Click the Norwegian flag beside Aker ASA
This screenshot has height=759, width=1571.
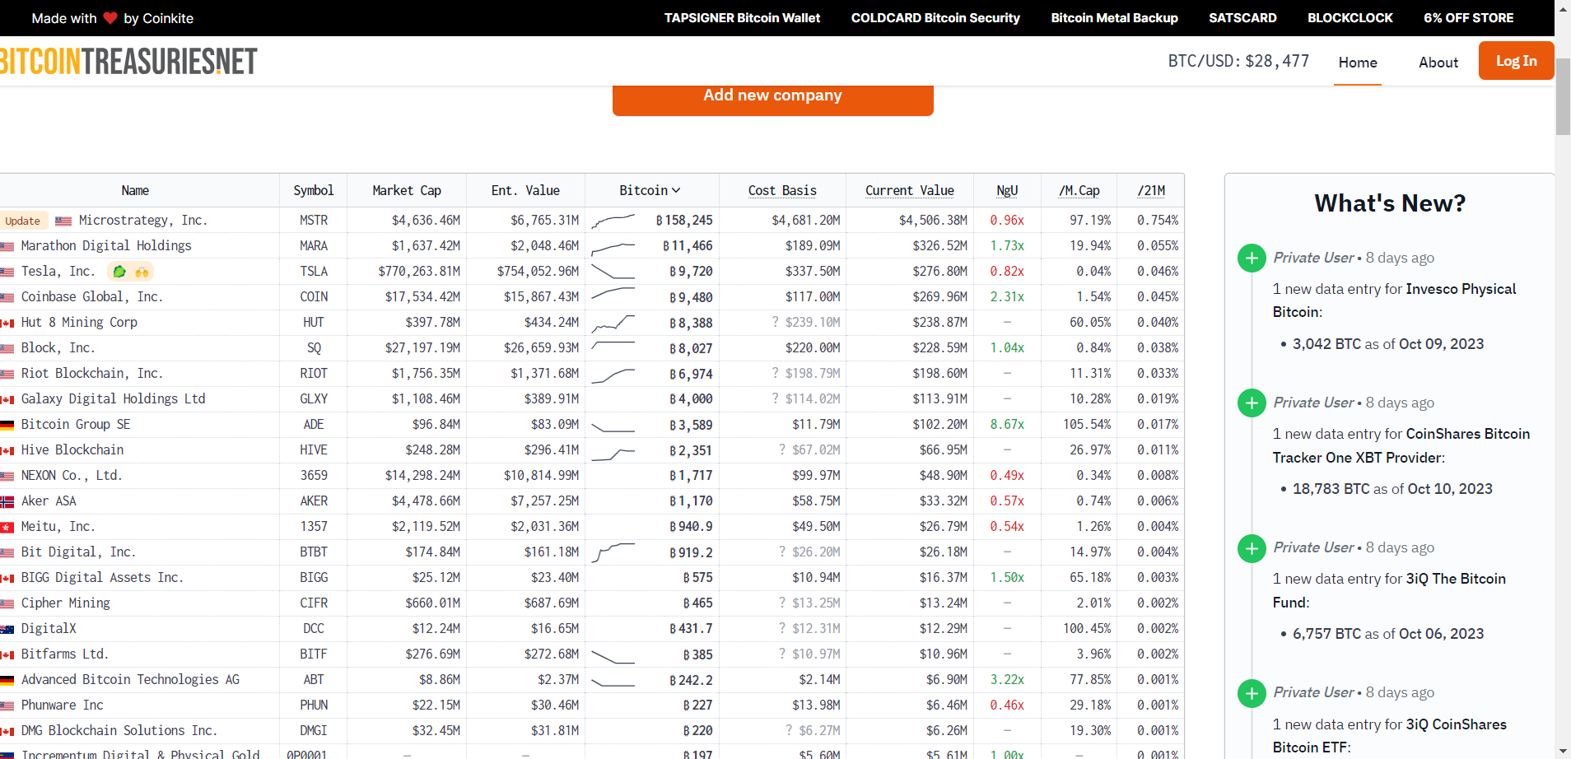tap(7, 502)
